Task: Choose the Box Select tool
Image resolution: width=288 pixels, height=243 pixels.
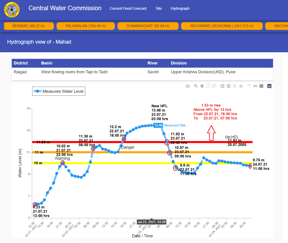Action: [x=208, y=86]
